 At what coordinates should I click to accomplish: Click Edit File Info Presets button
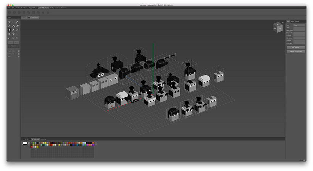(296, 52)
